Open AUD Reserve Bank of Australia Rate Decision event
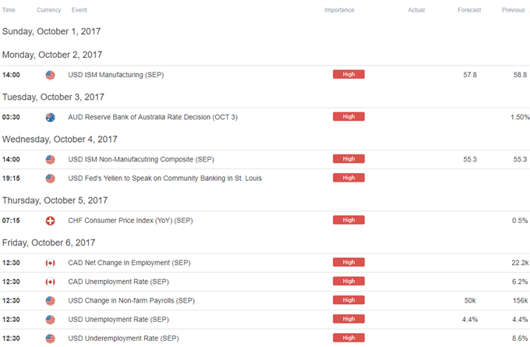This screenshot has width=530, height=347. [153, 117]
